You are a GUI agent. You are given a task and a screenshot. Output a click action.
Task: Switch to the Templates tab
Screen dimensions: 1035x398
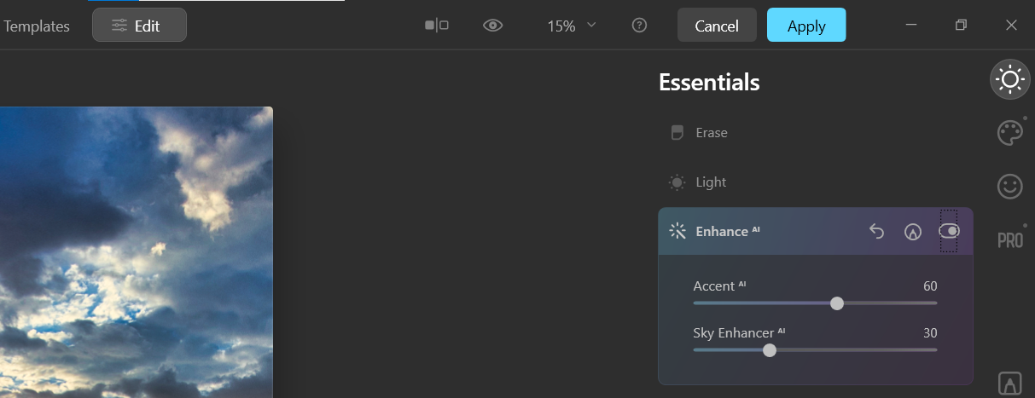(36, 26)
